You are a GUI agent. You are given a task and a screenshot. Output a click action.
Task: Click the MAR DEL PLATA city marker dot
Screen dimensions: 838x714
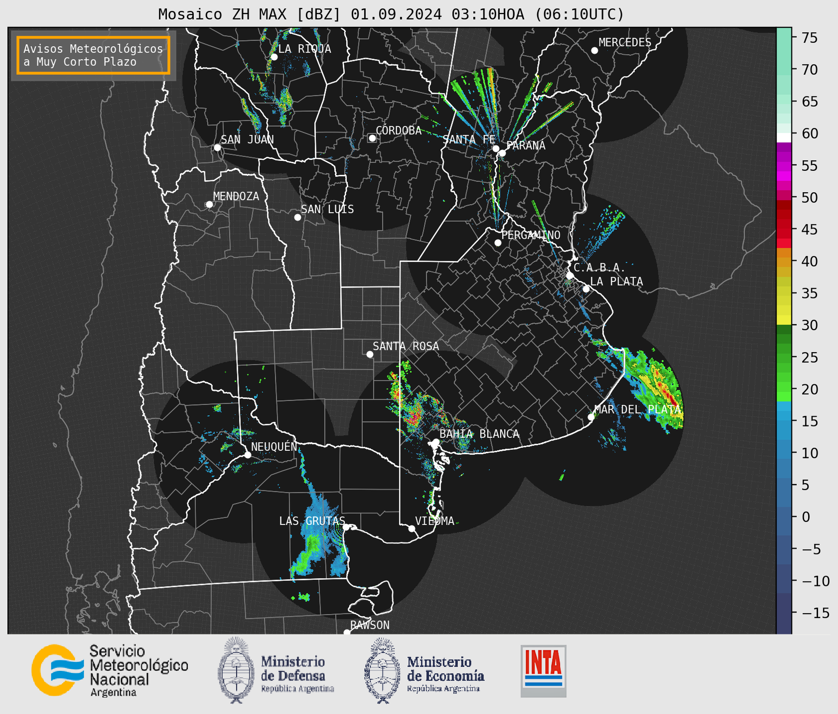click(x=591, y=417)
